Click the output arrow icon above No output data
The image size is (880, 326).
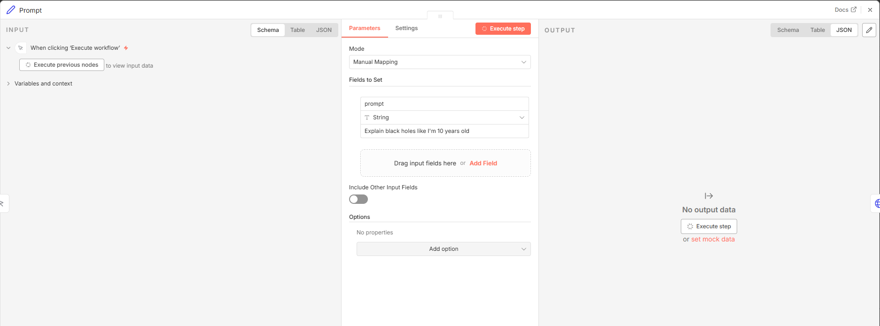point(709,196)
